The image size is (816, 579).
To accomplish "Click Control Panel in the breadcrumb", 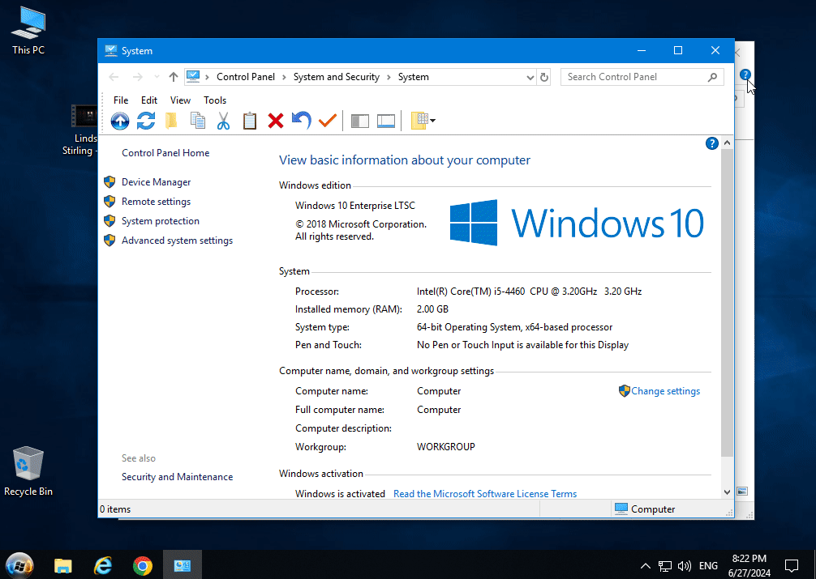I will click(x=246, y=77).
